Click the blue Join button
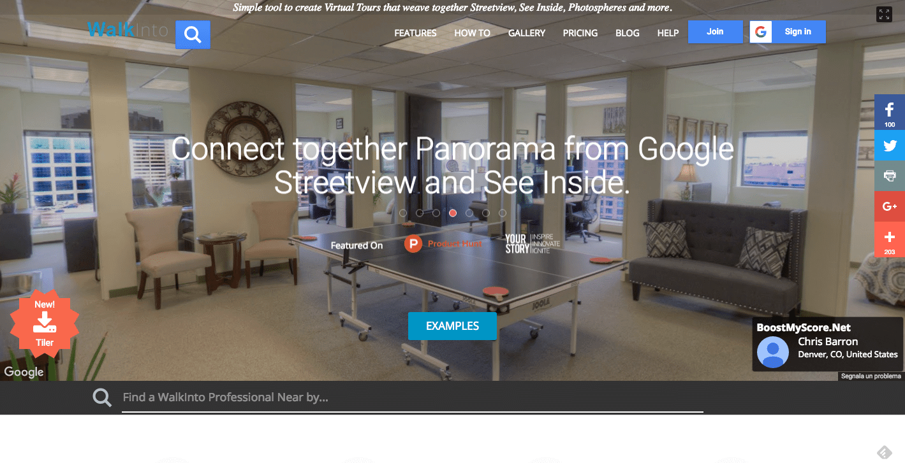905x463 pixels. [715, 32]
